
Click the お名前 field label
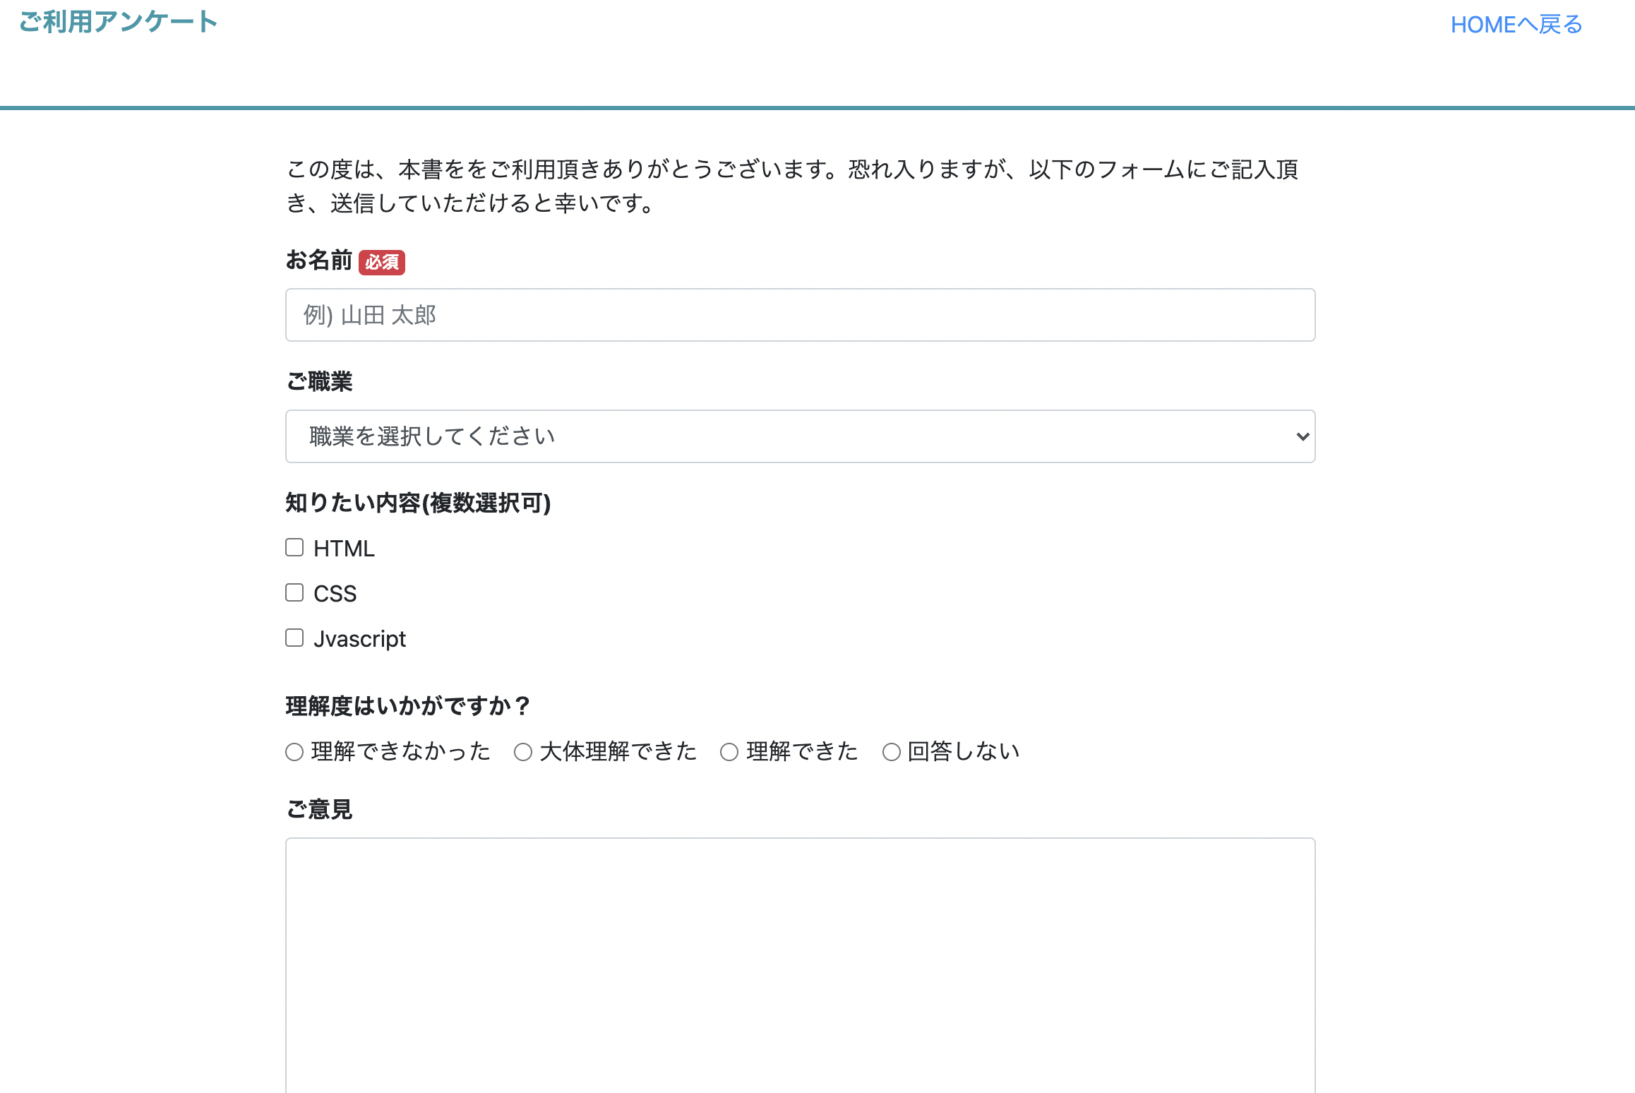318,261
